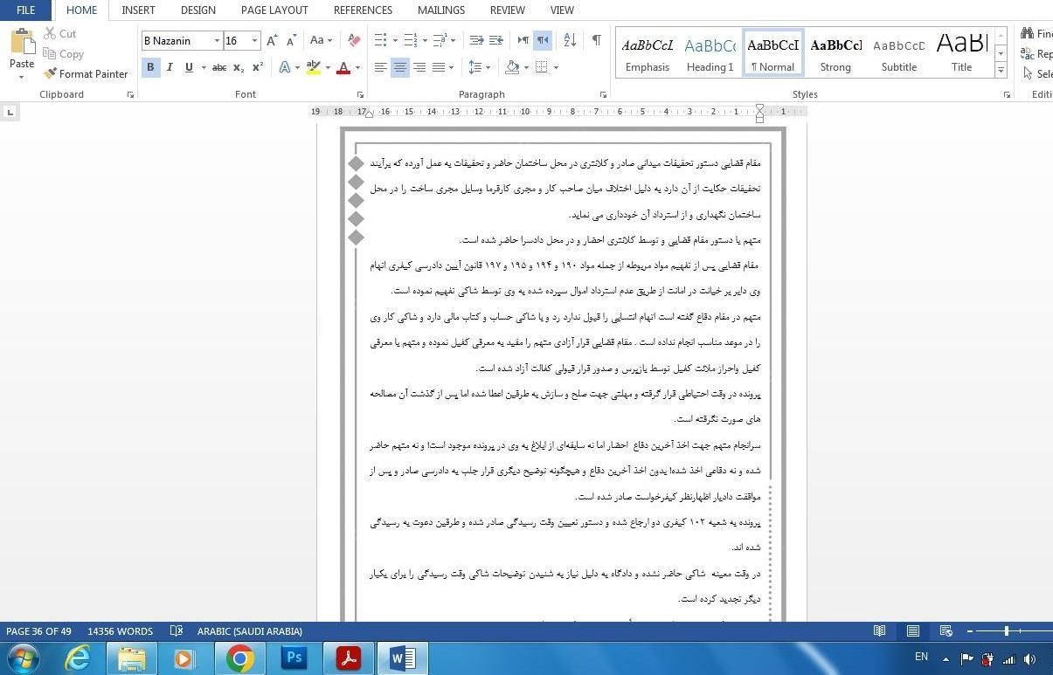Image resolution: width=1053 pixels, height=675 pixels.
Task: Open the font size dropdown
Action: [x=254, y=41]
